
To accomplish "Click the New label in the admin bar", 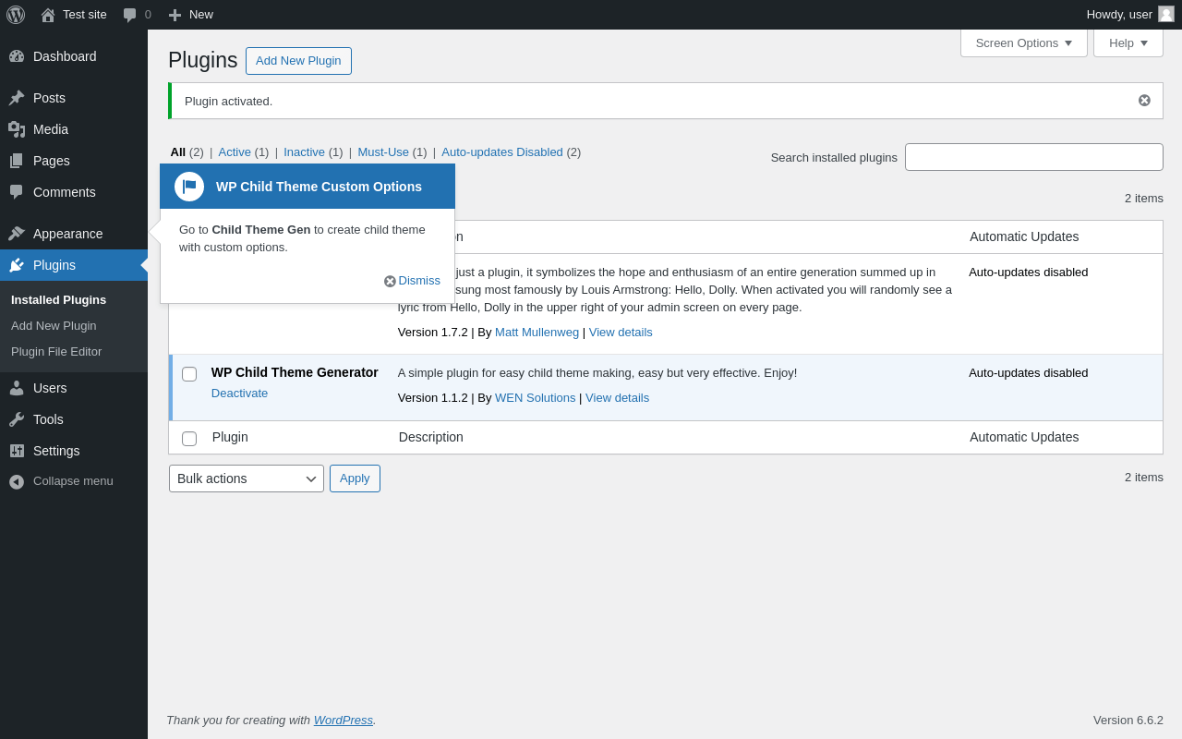I will (201, 15).
